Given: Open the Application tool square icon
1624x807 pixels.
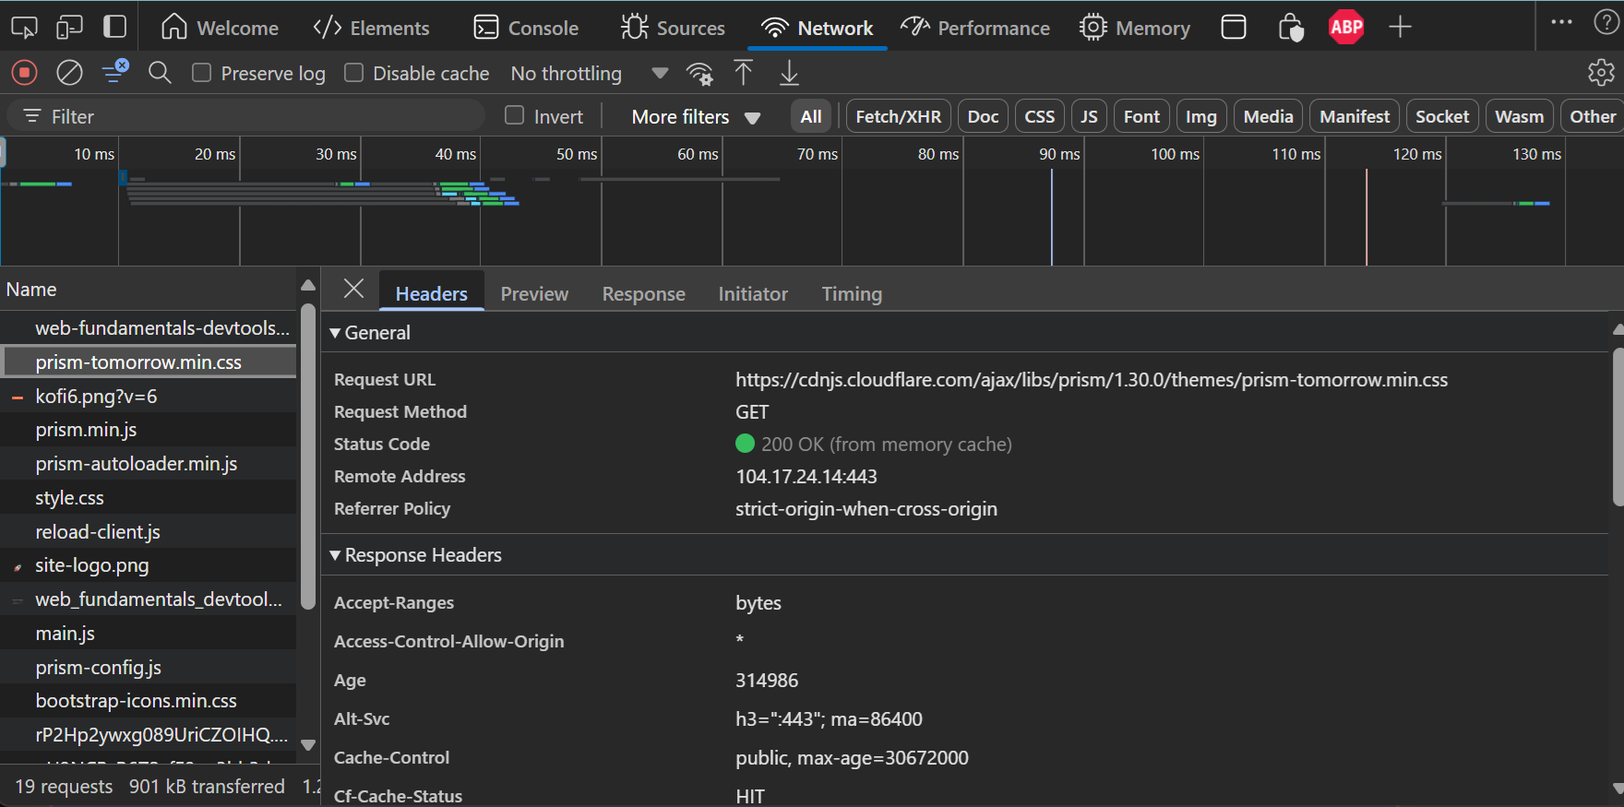Looking at the screenshot, I should [x=1234, y=27].
